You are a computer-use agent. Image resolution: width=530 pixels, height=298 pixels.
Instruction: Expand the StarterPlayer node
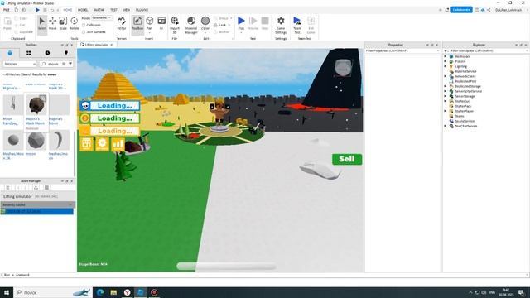pyautogui.click(x=446, y=111)
